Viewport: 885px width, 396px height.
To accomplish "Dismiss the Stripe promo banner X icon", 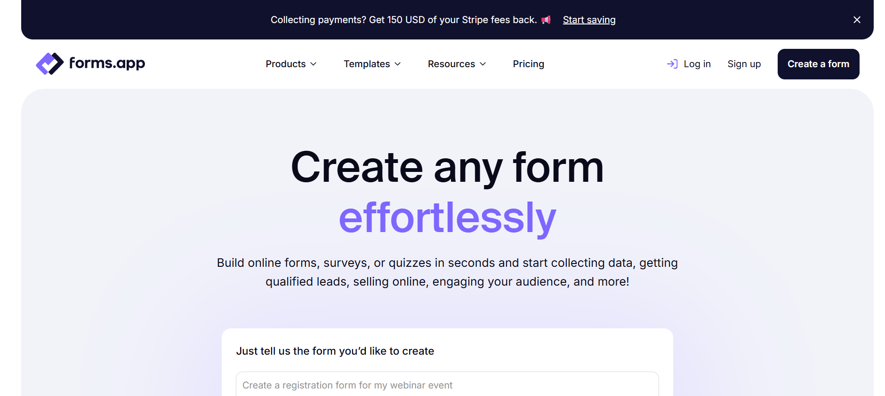I will pos(857,20).
